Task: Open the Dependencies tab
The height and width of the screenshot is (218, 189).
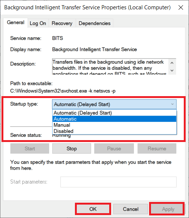Action: [x=95, y=23]
